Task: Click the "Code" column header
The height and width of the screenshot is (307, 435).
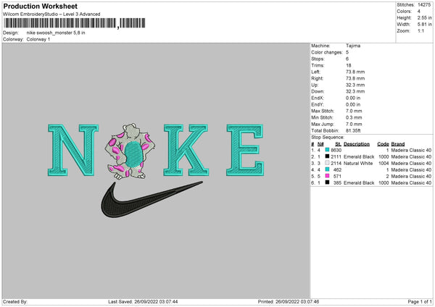Action: point(383,144)
